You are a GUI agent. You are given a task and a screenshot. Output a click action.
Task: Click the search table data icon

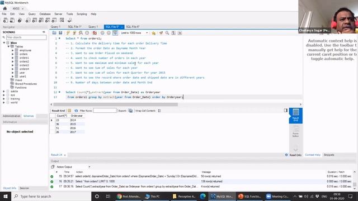pyautogui.click(x=62, y=20)
